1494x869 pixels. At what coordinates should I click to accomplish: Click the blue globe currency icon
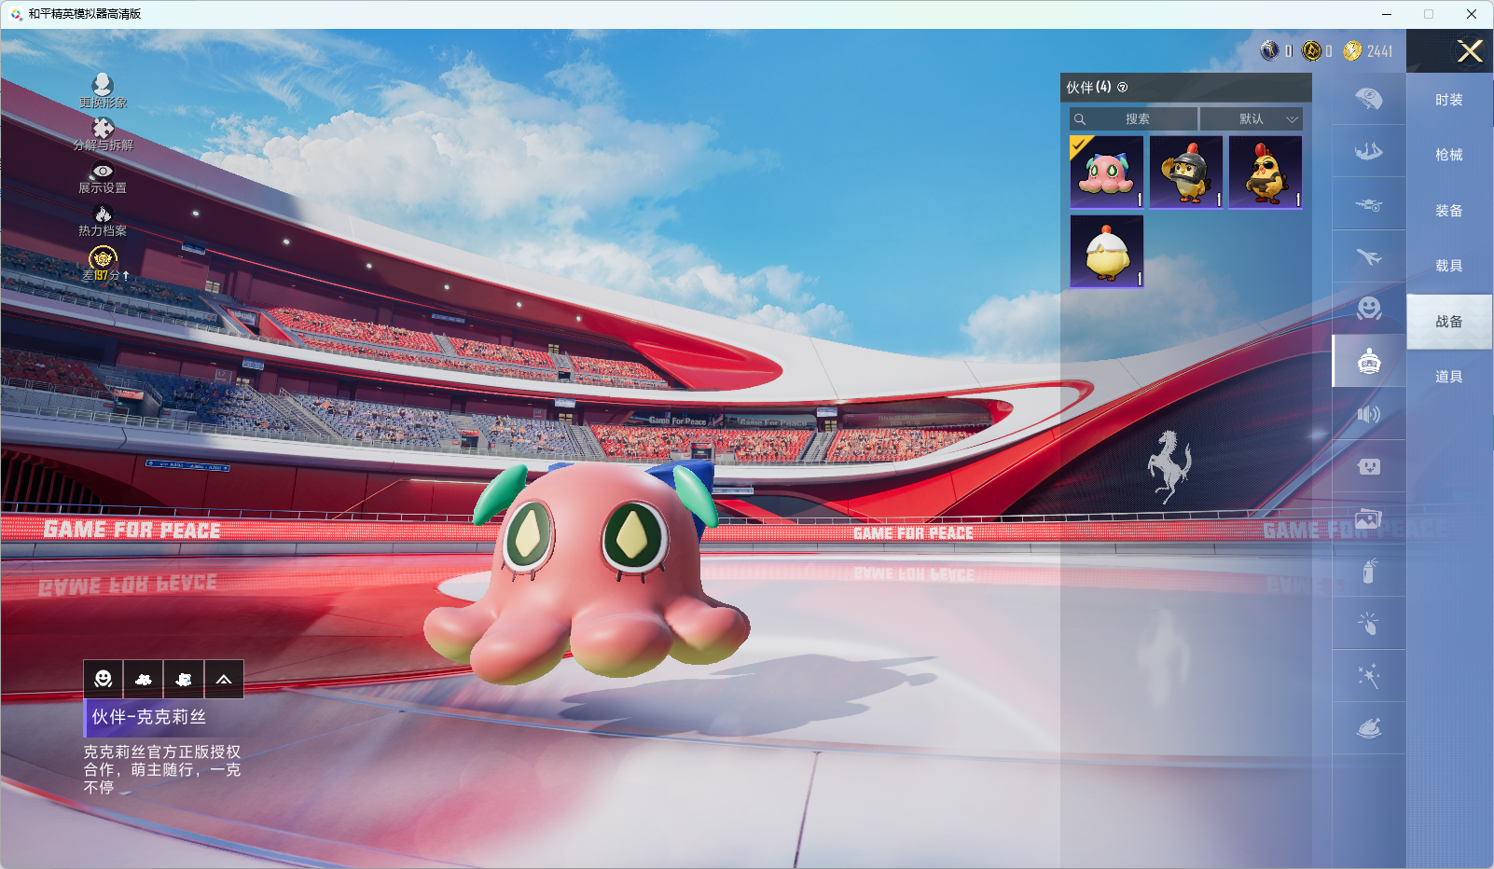[x=1269, y=50]
